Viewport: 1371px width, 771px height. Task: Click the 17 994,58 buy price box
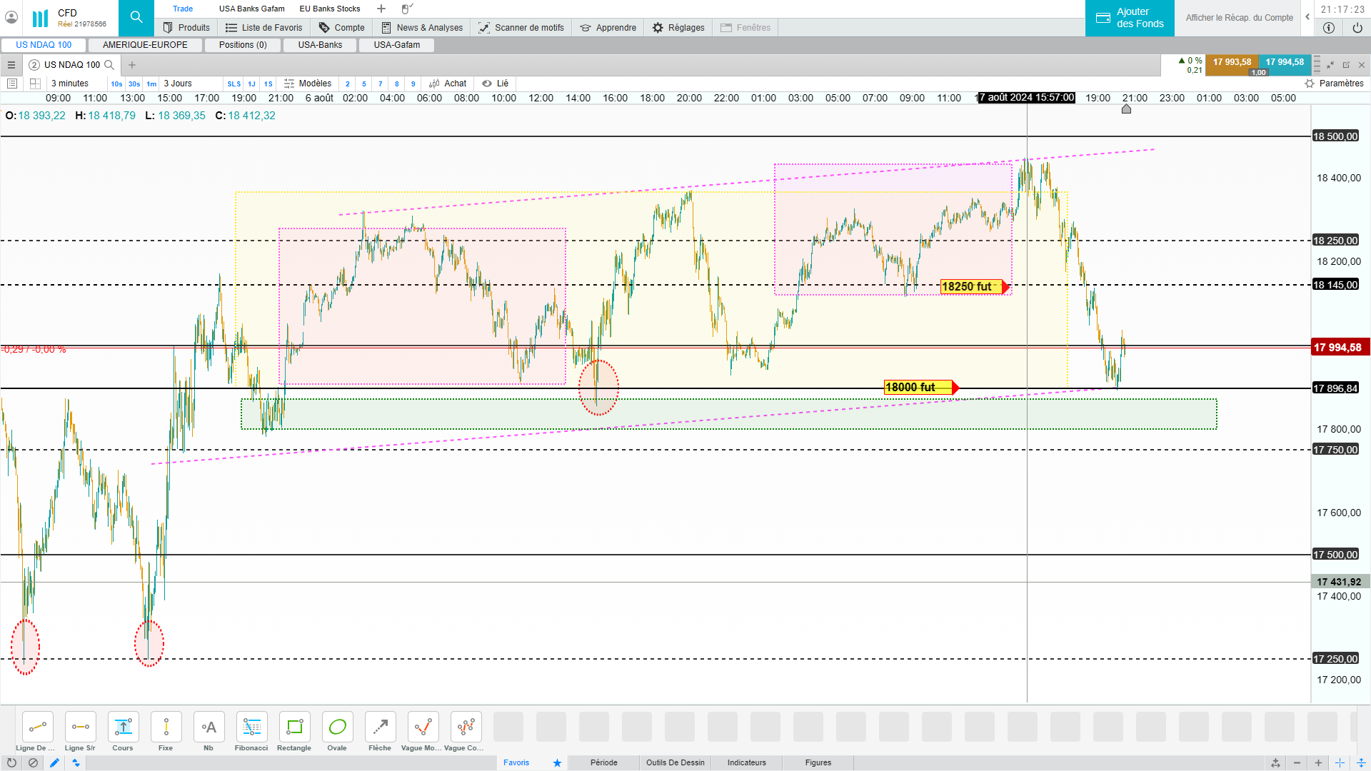pyautogui.click(x=1284, y=62)
